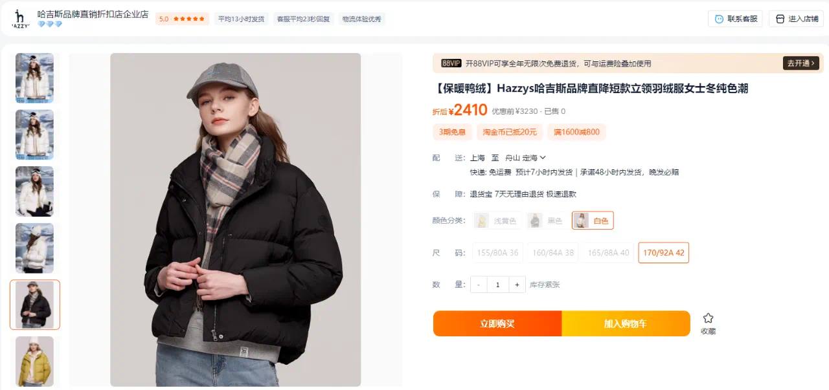829x390 pixels.
Task: Click the 满1600减800 coupon tag
Action: pos(576,132)
